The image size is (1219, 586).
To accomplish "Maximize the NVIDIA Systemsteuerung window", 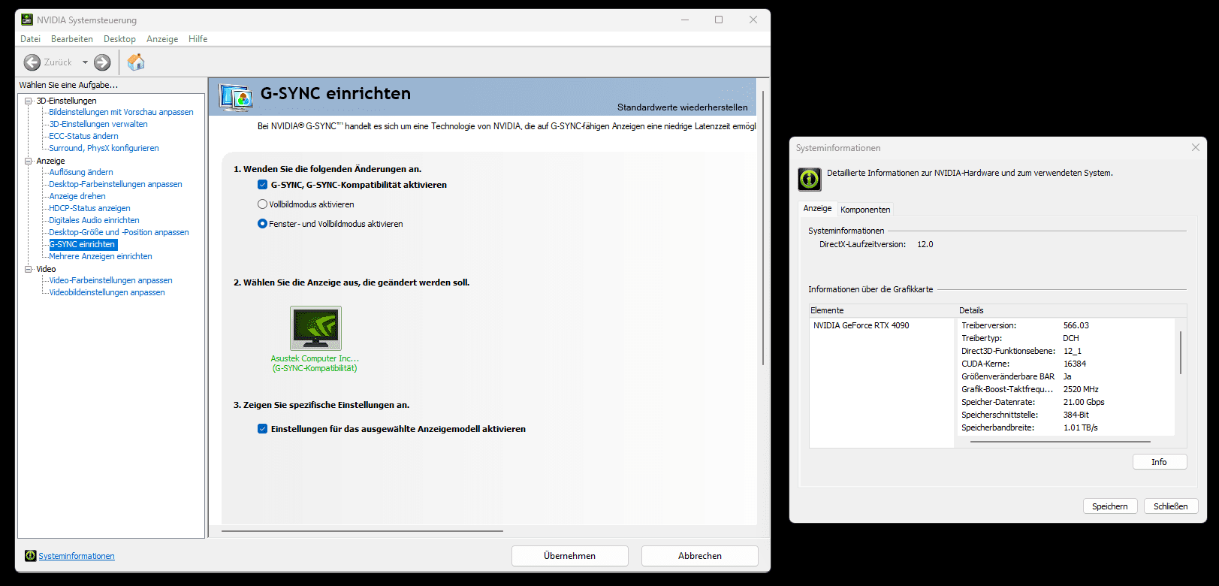I will tap(719, 20).
